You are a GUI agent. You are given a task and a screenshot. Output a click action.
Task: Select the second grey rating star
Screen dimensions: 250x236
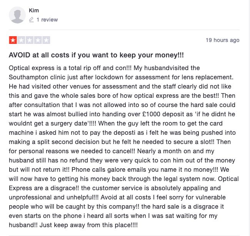21,40
